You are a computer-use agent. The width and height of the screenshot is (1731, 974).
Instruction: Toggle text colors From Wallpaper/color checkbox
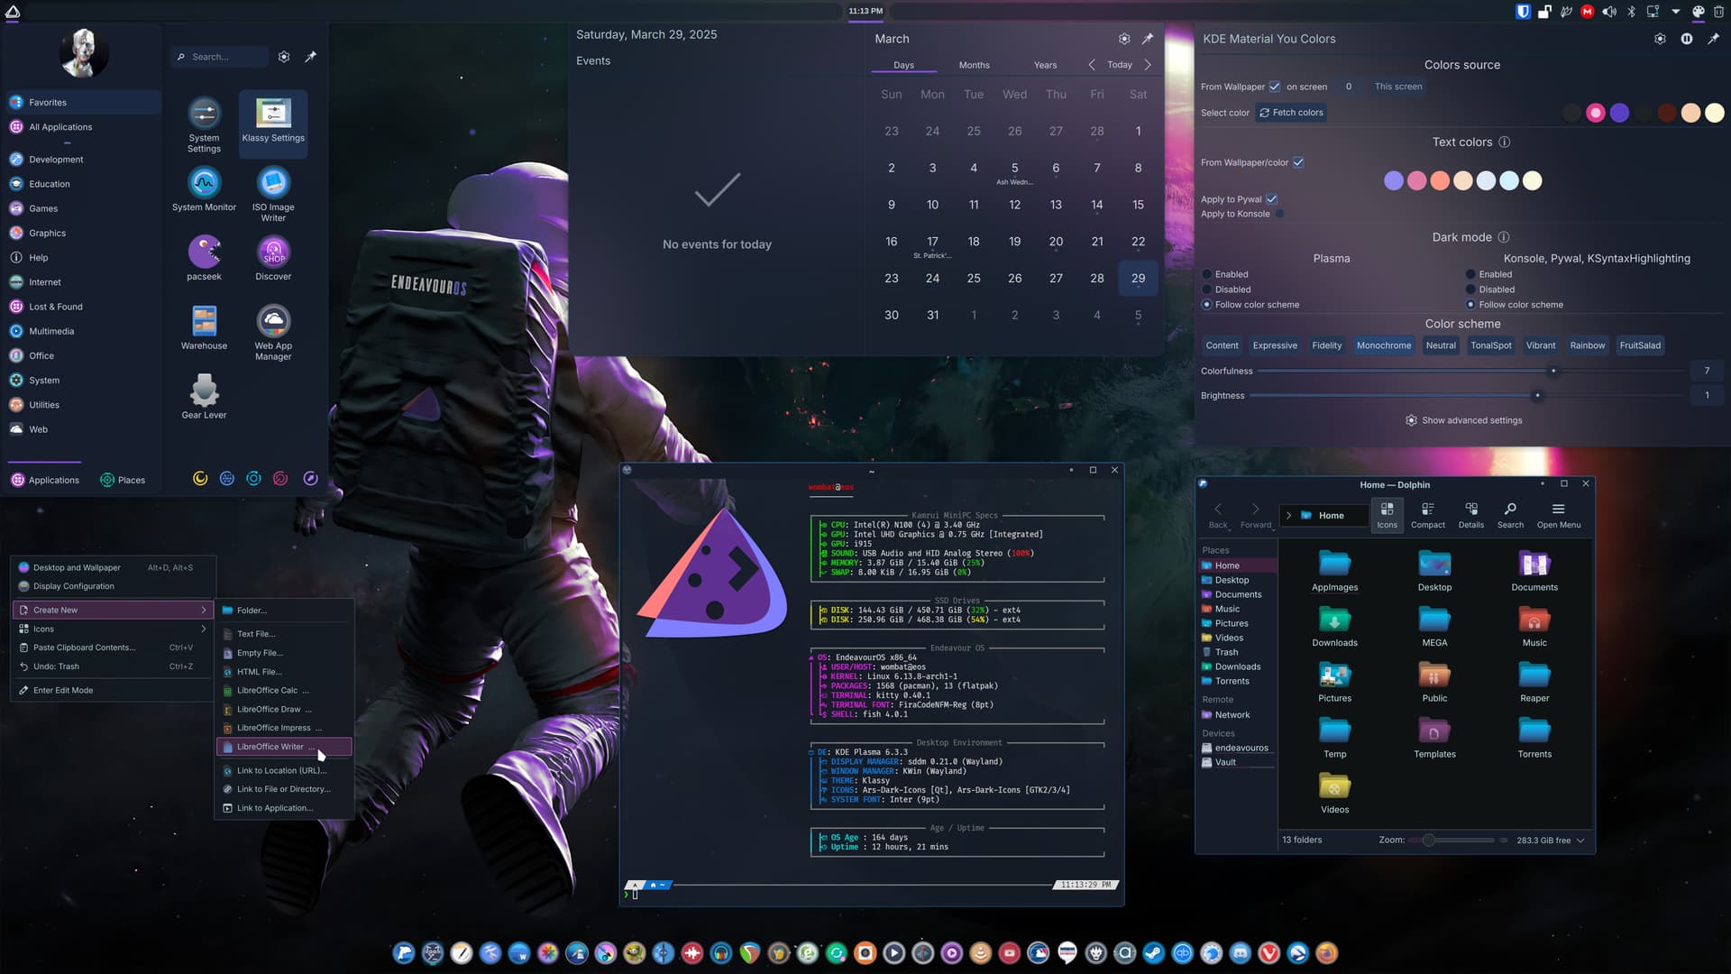pyautogui.click(x=1298, y=162)
